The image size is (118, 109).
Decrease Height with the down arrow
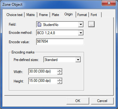pyautogui.click(x=60, y=82)
